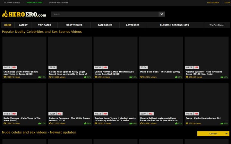Open the title mentioning Hello I Must Be Going
Screen dimensions: 231x144
pyautogui.click(x=204, y=73)
